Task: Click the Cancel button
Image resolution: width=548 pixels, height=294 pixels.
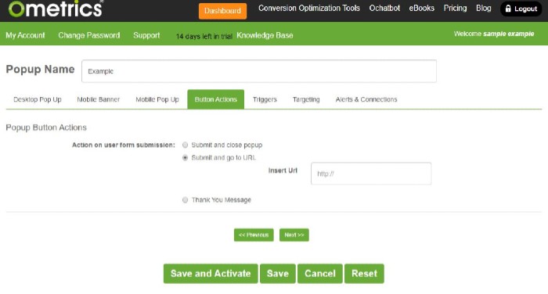Action: click(319, 274)
